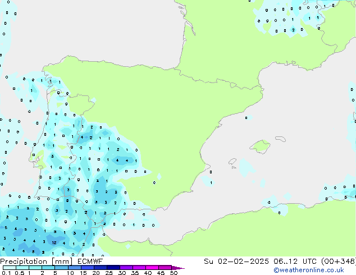Click the '25' legend scale label
The width and height of the screenshot is (356, 275).
[x=109, y=273]
